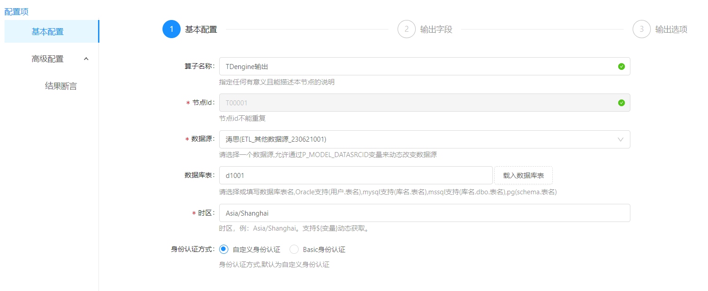Expand 高级配置 sidebar menu item

pyautogui.click(x=48, y=59)
